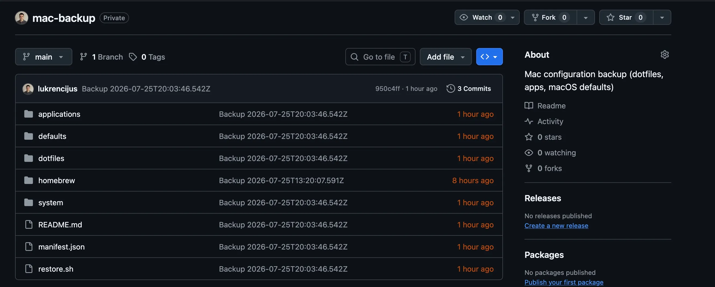Image resolution: width=715 pixels, height=287 pixels.
Task: Open the About settings gear icon
Action: coord(665,54)
